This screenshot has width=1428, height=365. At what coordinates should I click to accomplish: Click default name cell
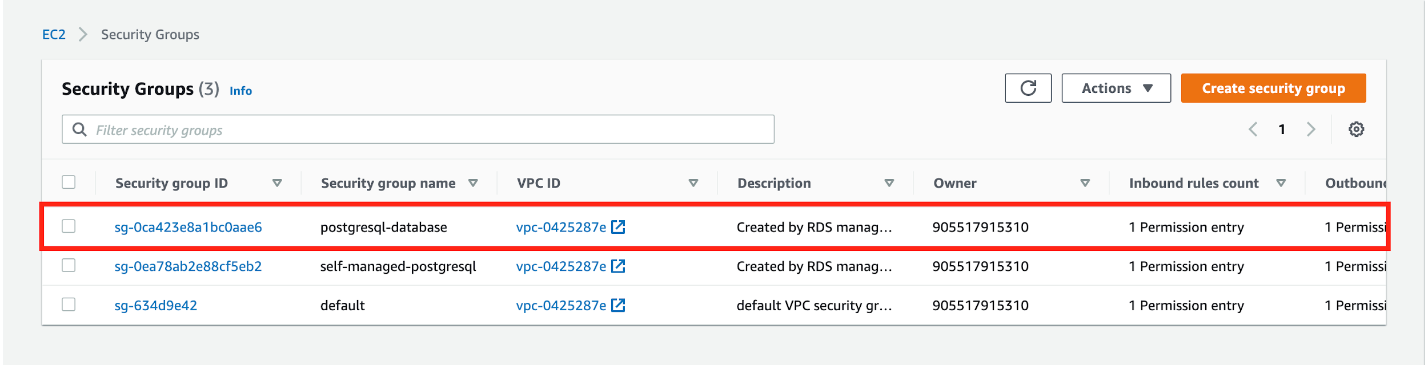(342, 305)
